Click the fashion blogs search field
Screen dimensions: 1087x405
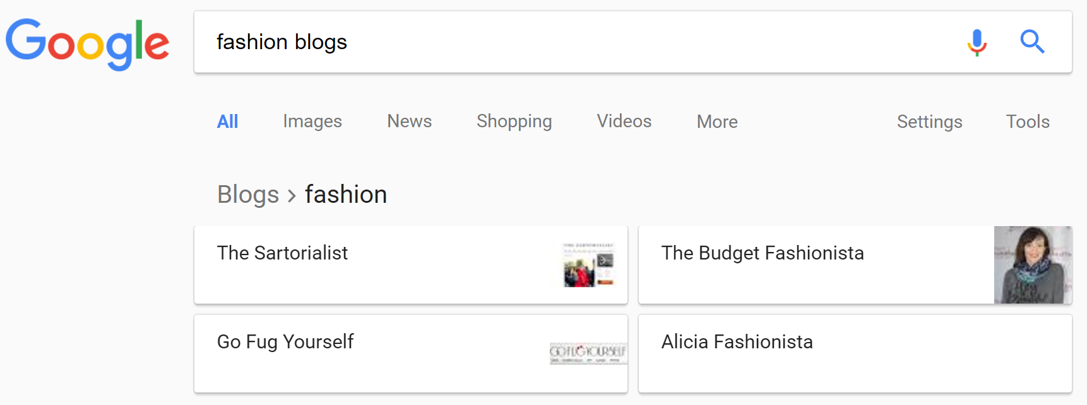568,42
